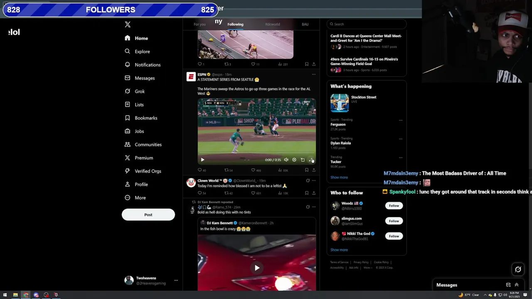Bookmark the Clown World post

pyautogui.click(x=307, y=193)
